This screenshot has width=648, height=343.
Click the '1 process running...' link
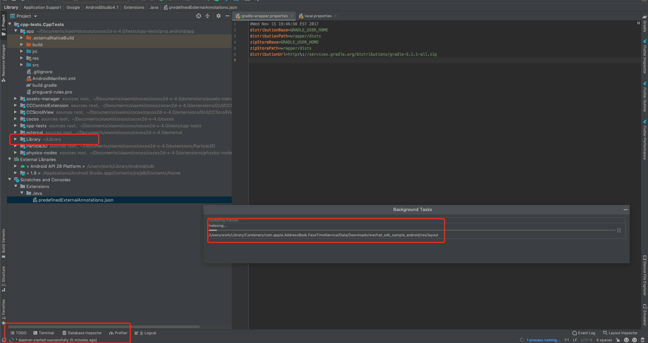point(543,340)
